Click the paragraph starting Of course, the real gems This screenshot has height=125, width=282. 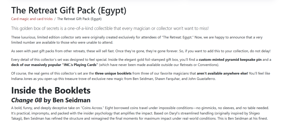141,76
